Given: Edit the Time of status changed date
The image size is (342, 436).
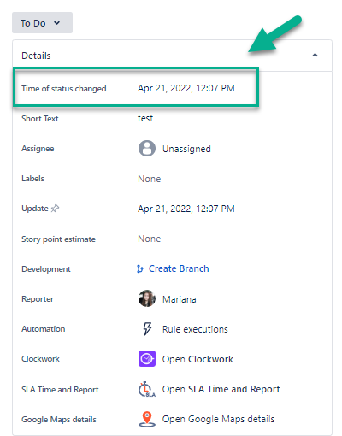Looking at the screenshot, I should [186, 88].
